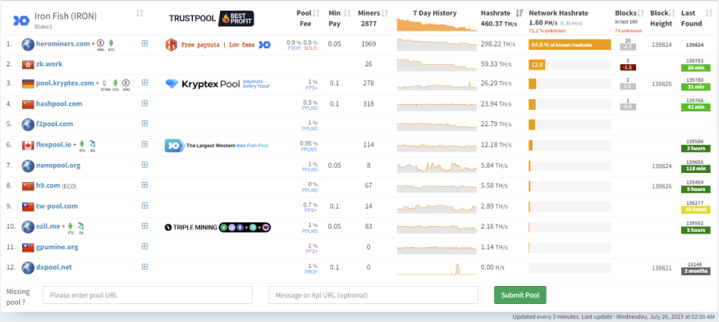This screenshot has height=322, width=719.
Task: Click the Canadian flag icon beside flexpool.io
Action: tap(28, 145)
